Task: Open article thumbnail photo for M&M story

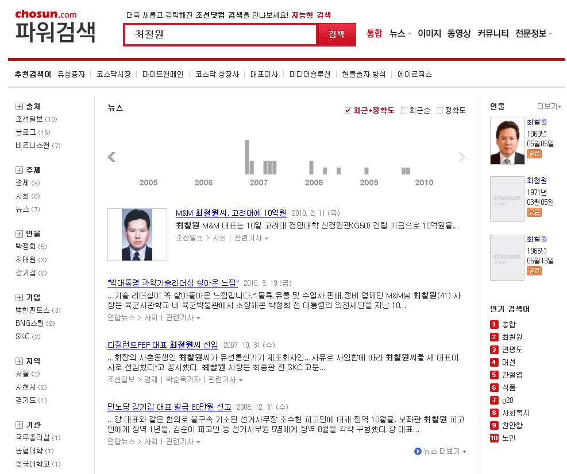Action: pos(137,235)
